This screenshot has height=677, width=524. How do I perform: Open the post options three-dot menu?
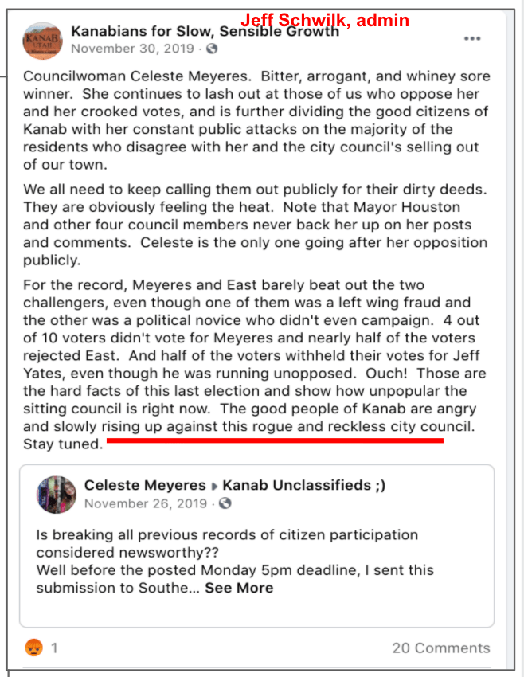472,38
